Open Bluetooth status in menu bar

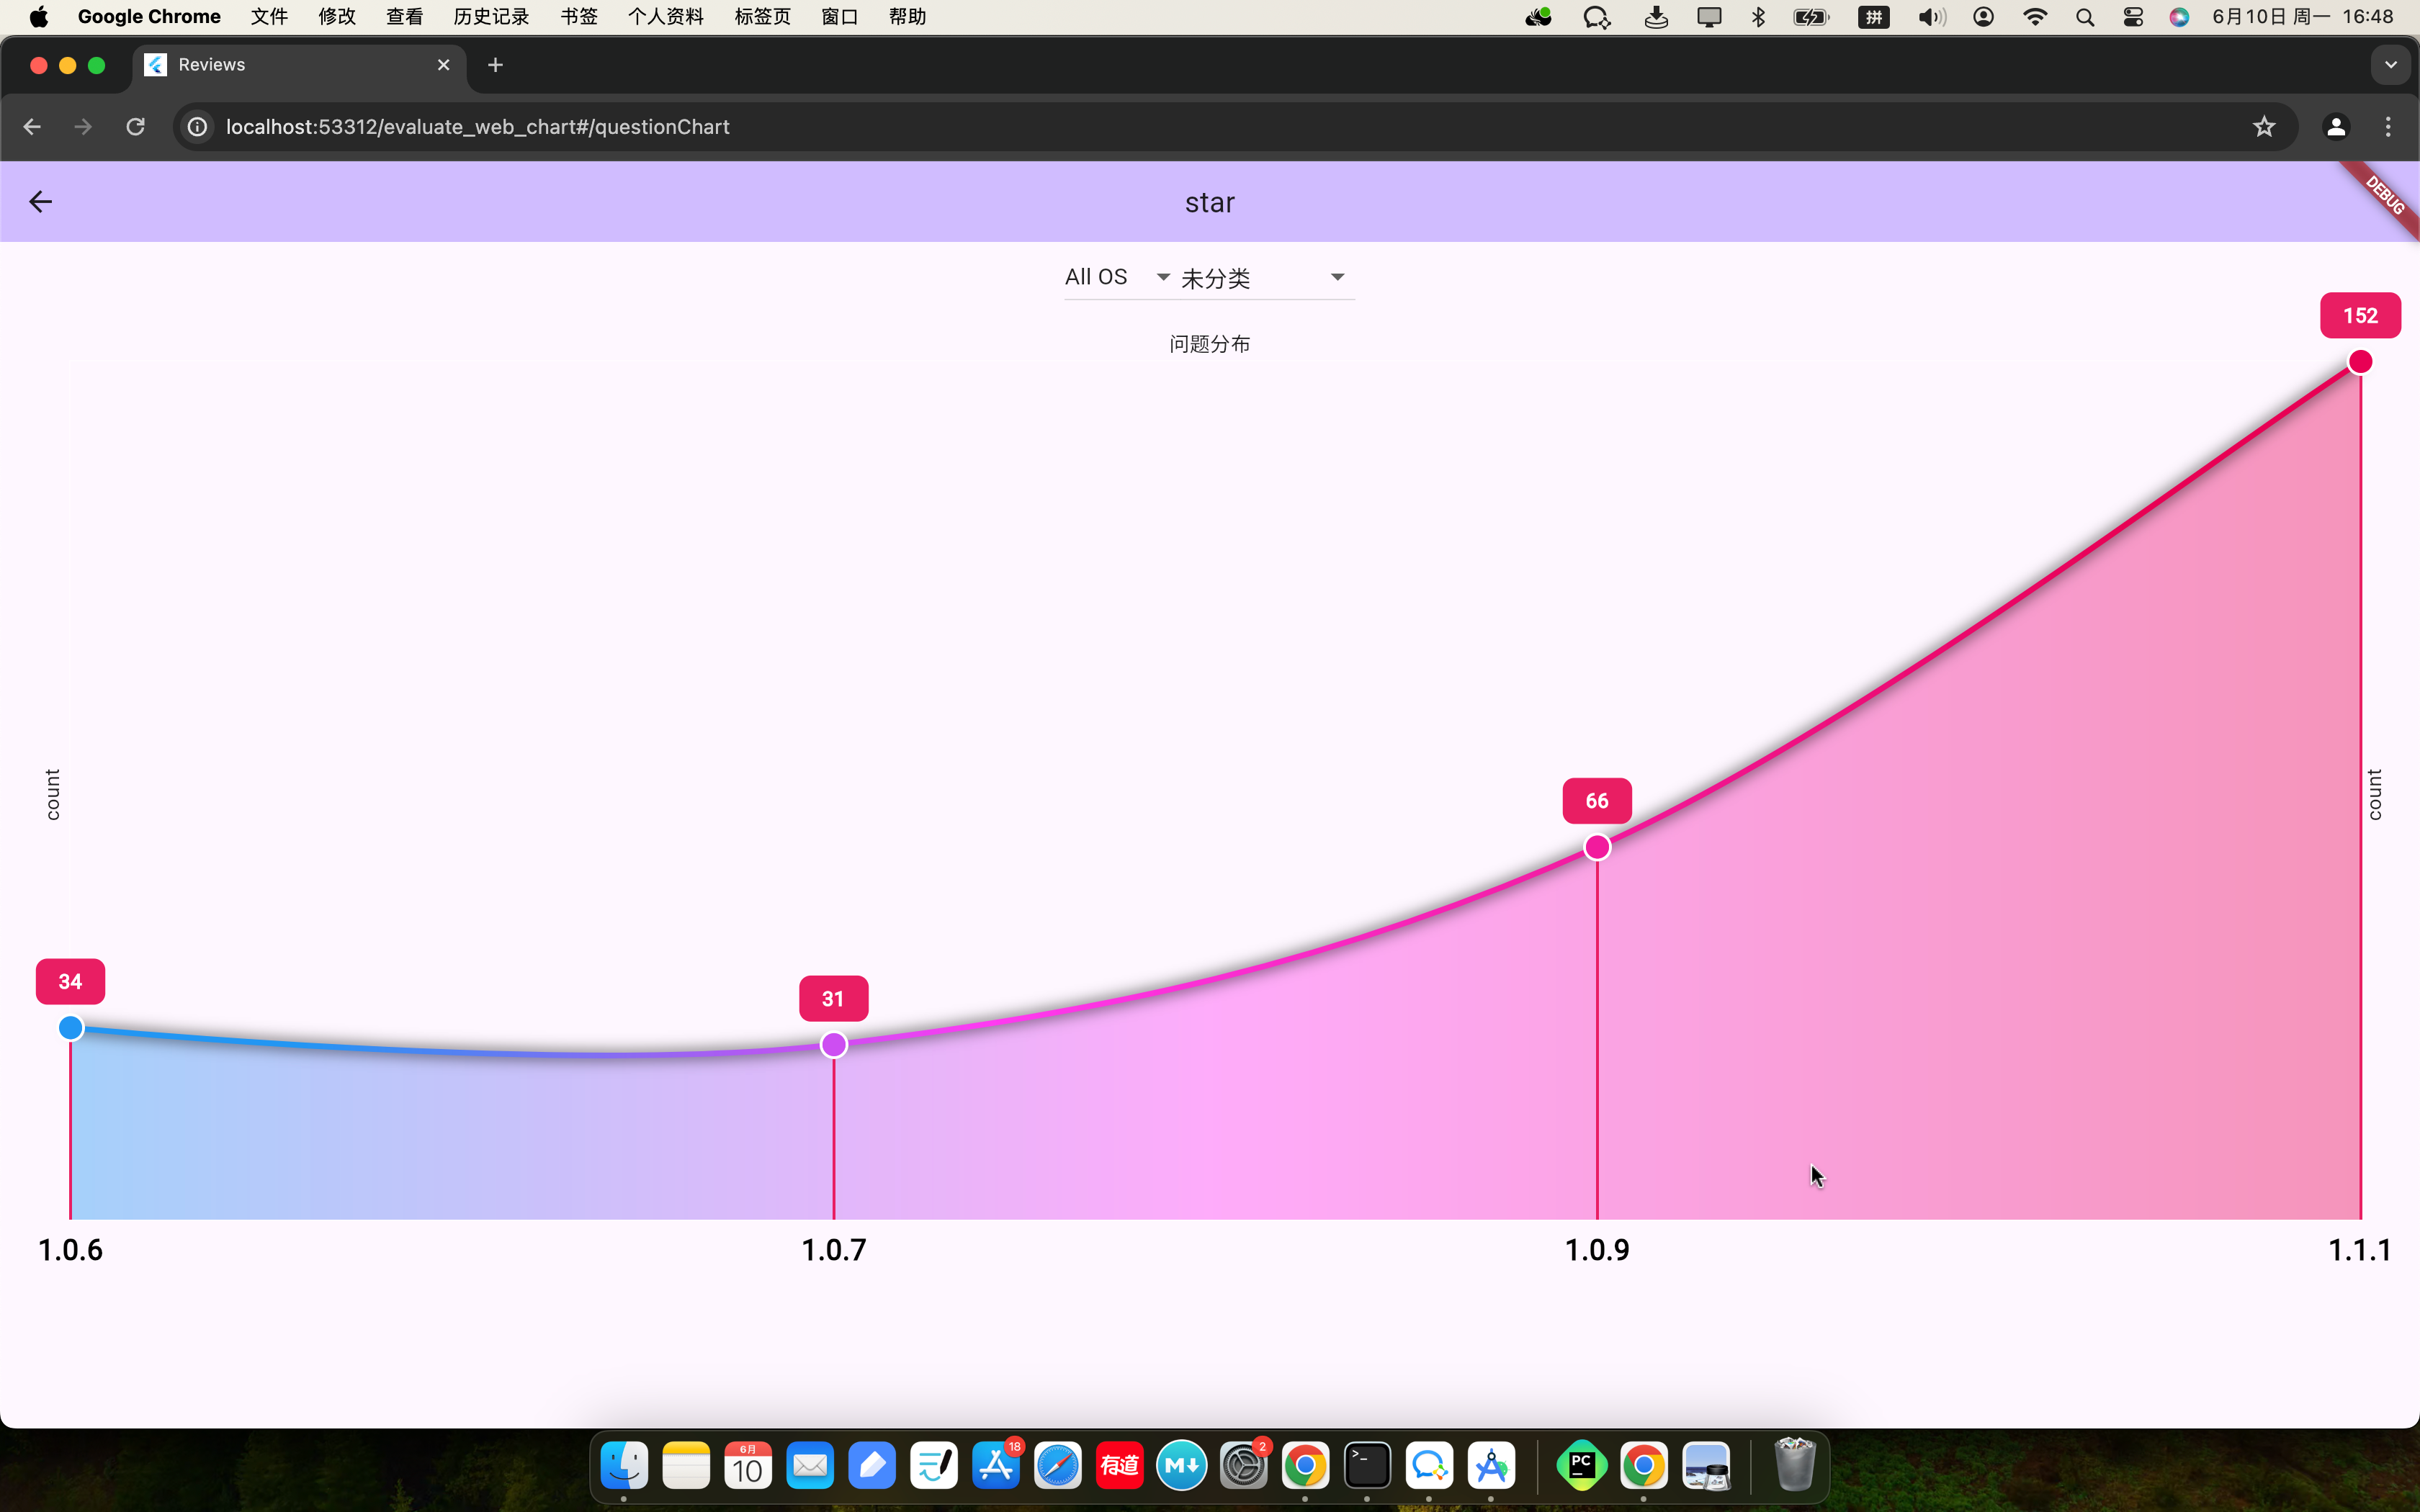point(1759,17)
